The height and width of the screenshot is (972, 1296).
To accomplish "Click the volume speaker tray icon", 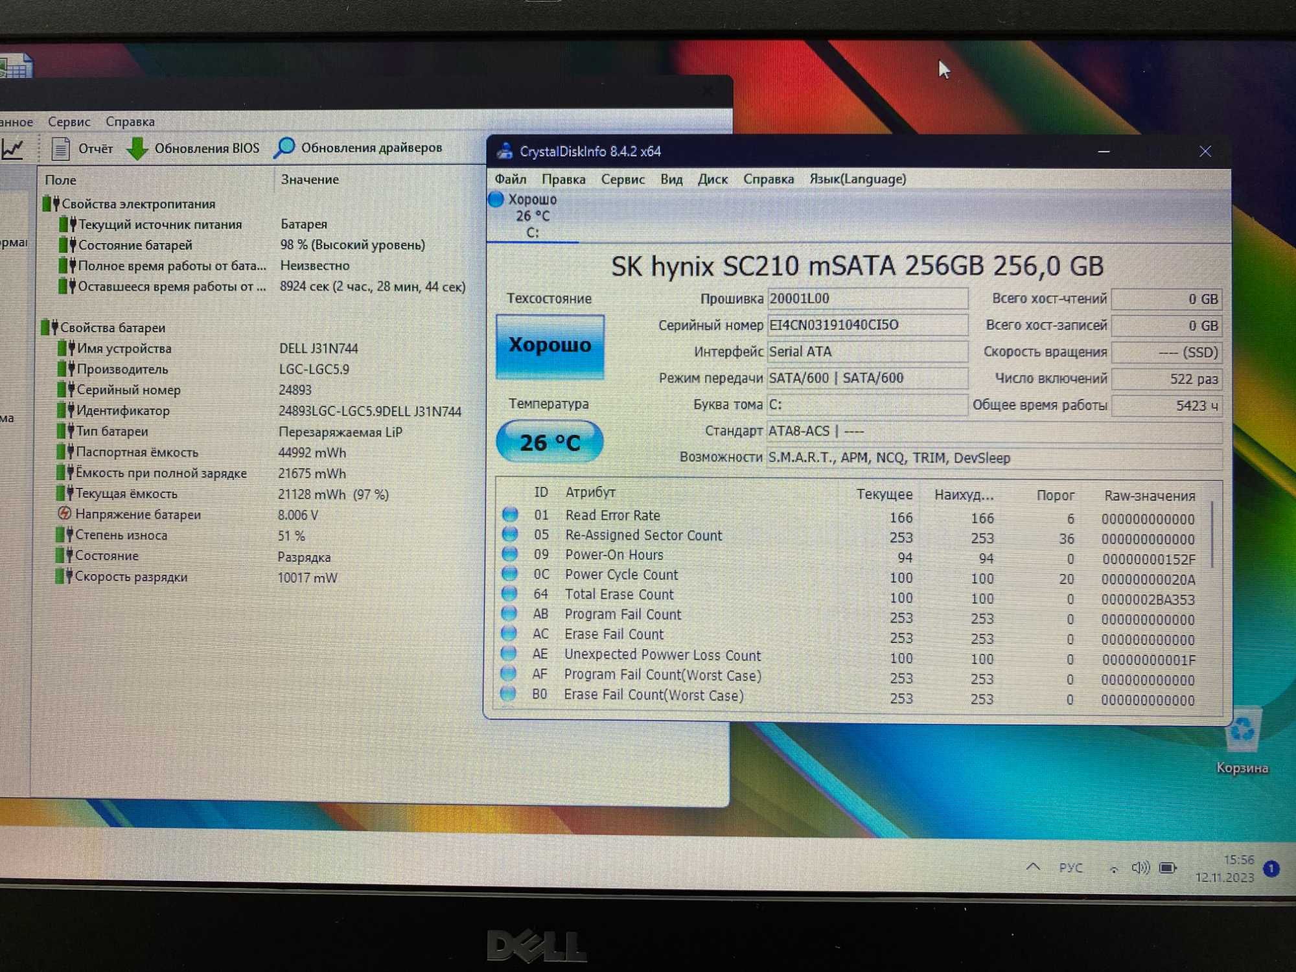I will tap(1140, 868).
